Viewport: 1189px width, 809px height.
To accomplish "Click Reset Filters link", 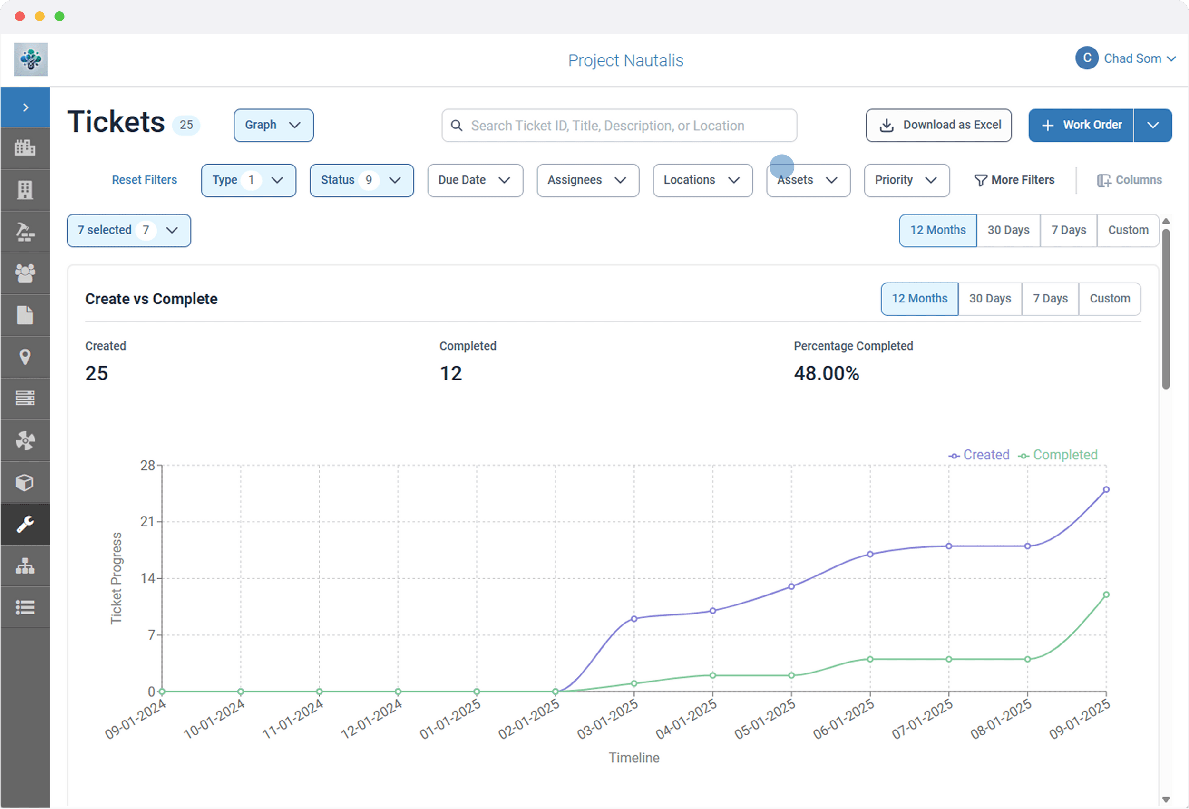I will [x=144, y=180].
